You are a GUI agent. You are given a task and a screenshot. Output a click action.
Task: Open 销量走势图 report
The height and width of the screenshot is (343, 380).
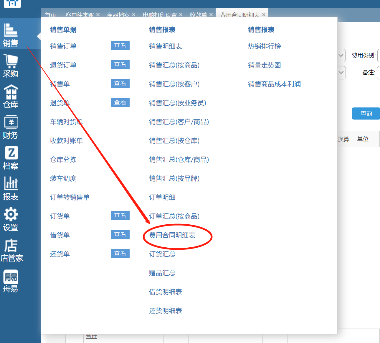265,65
